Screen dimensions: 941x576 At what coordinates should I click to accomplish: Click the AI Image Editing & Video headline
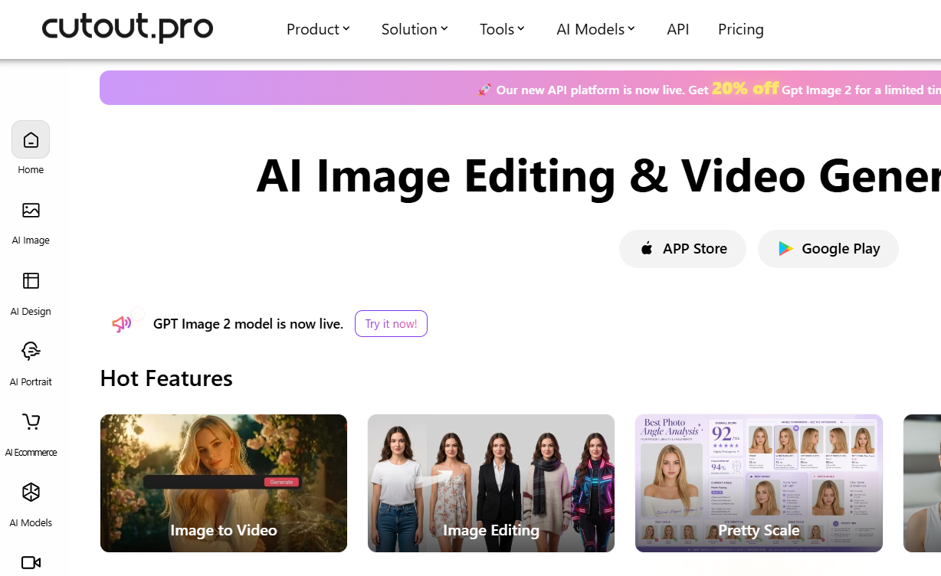[x=598, y=176]
